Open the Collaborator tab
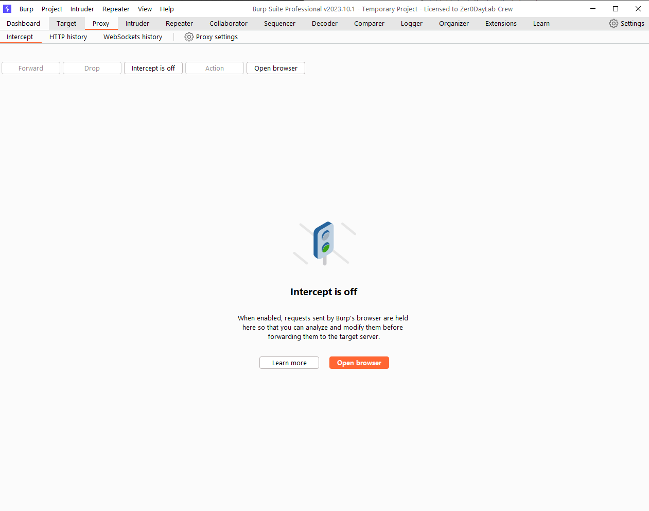This screenshot has width=649, height=511. click(229, 24)
